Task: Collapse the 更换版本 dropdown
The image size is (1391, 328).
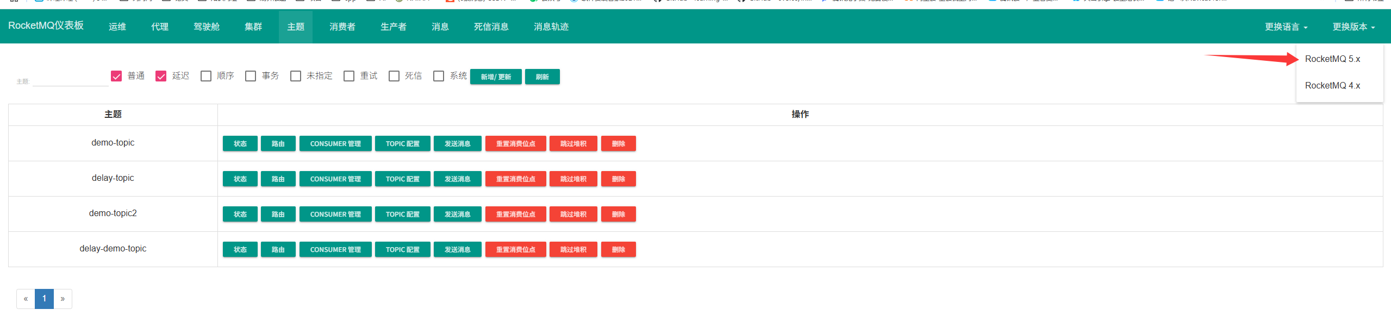Action: (1353, 27)
